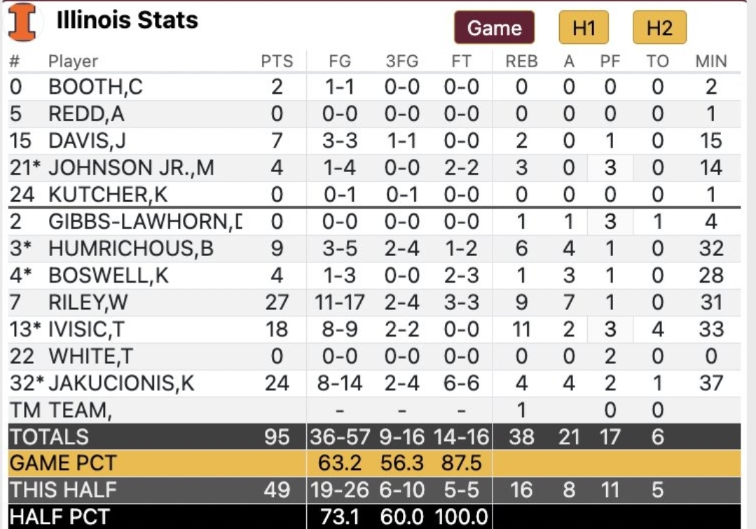This screenshot has width=756, height=529.
Task: Click the Illinois orange I logo
Action: point(22,22)
